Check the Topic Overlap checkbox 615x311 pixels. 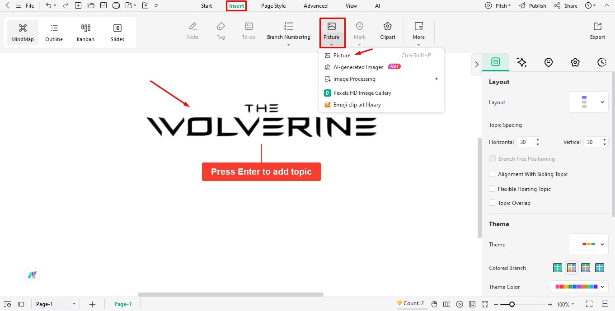tap(492, 203)
